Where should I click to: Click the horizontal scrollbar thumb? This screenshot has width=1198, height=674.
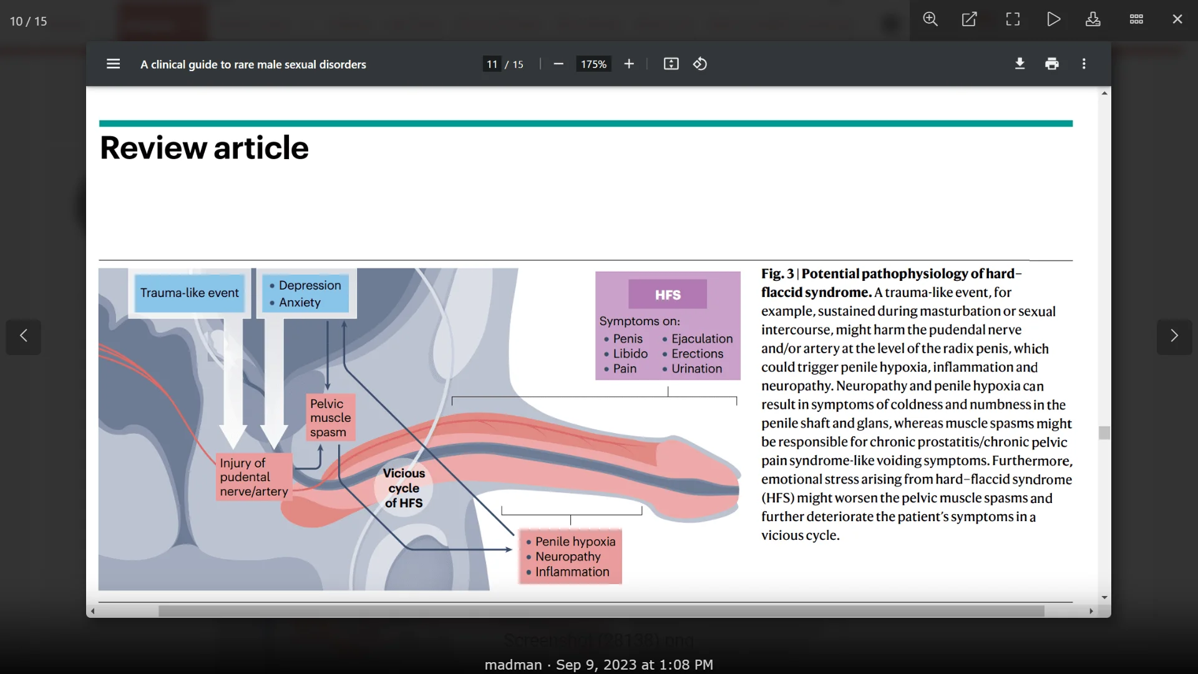pos(601,611)
